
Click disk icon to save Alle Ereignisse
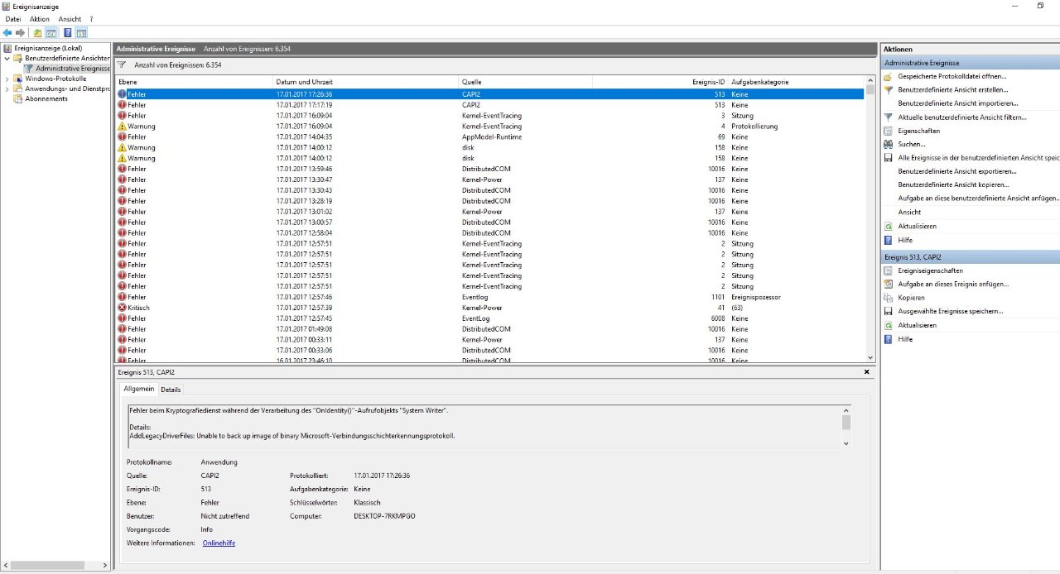pos(889,158)
